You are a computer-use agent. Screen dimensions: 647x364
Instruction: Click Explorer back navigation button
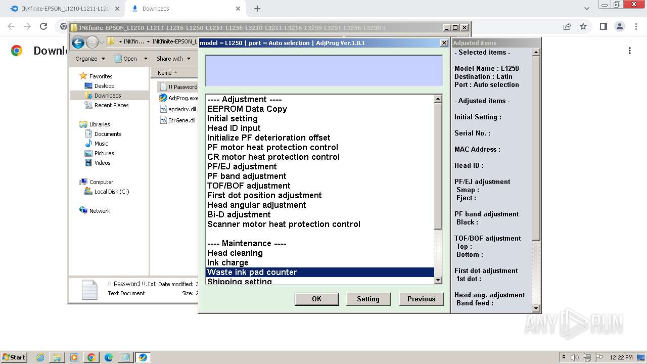click(x=78, y=42)
